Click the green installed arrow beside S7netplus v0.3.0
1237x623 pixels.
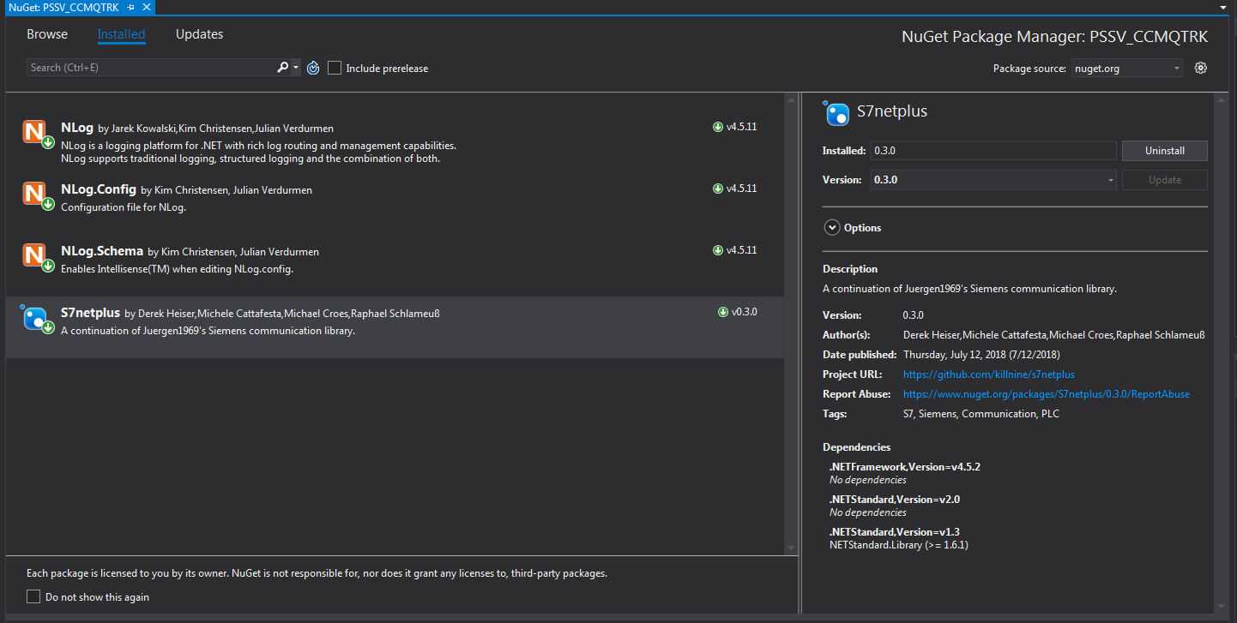pyautogui.click(x=723, y=312)
